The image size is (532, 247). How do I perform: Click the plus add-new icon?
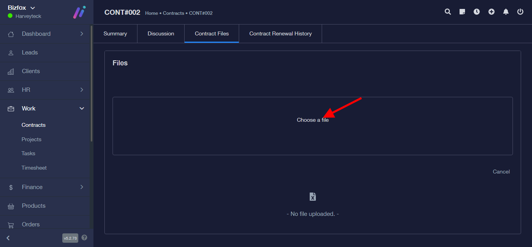(x=491, y=12)
